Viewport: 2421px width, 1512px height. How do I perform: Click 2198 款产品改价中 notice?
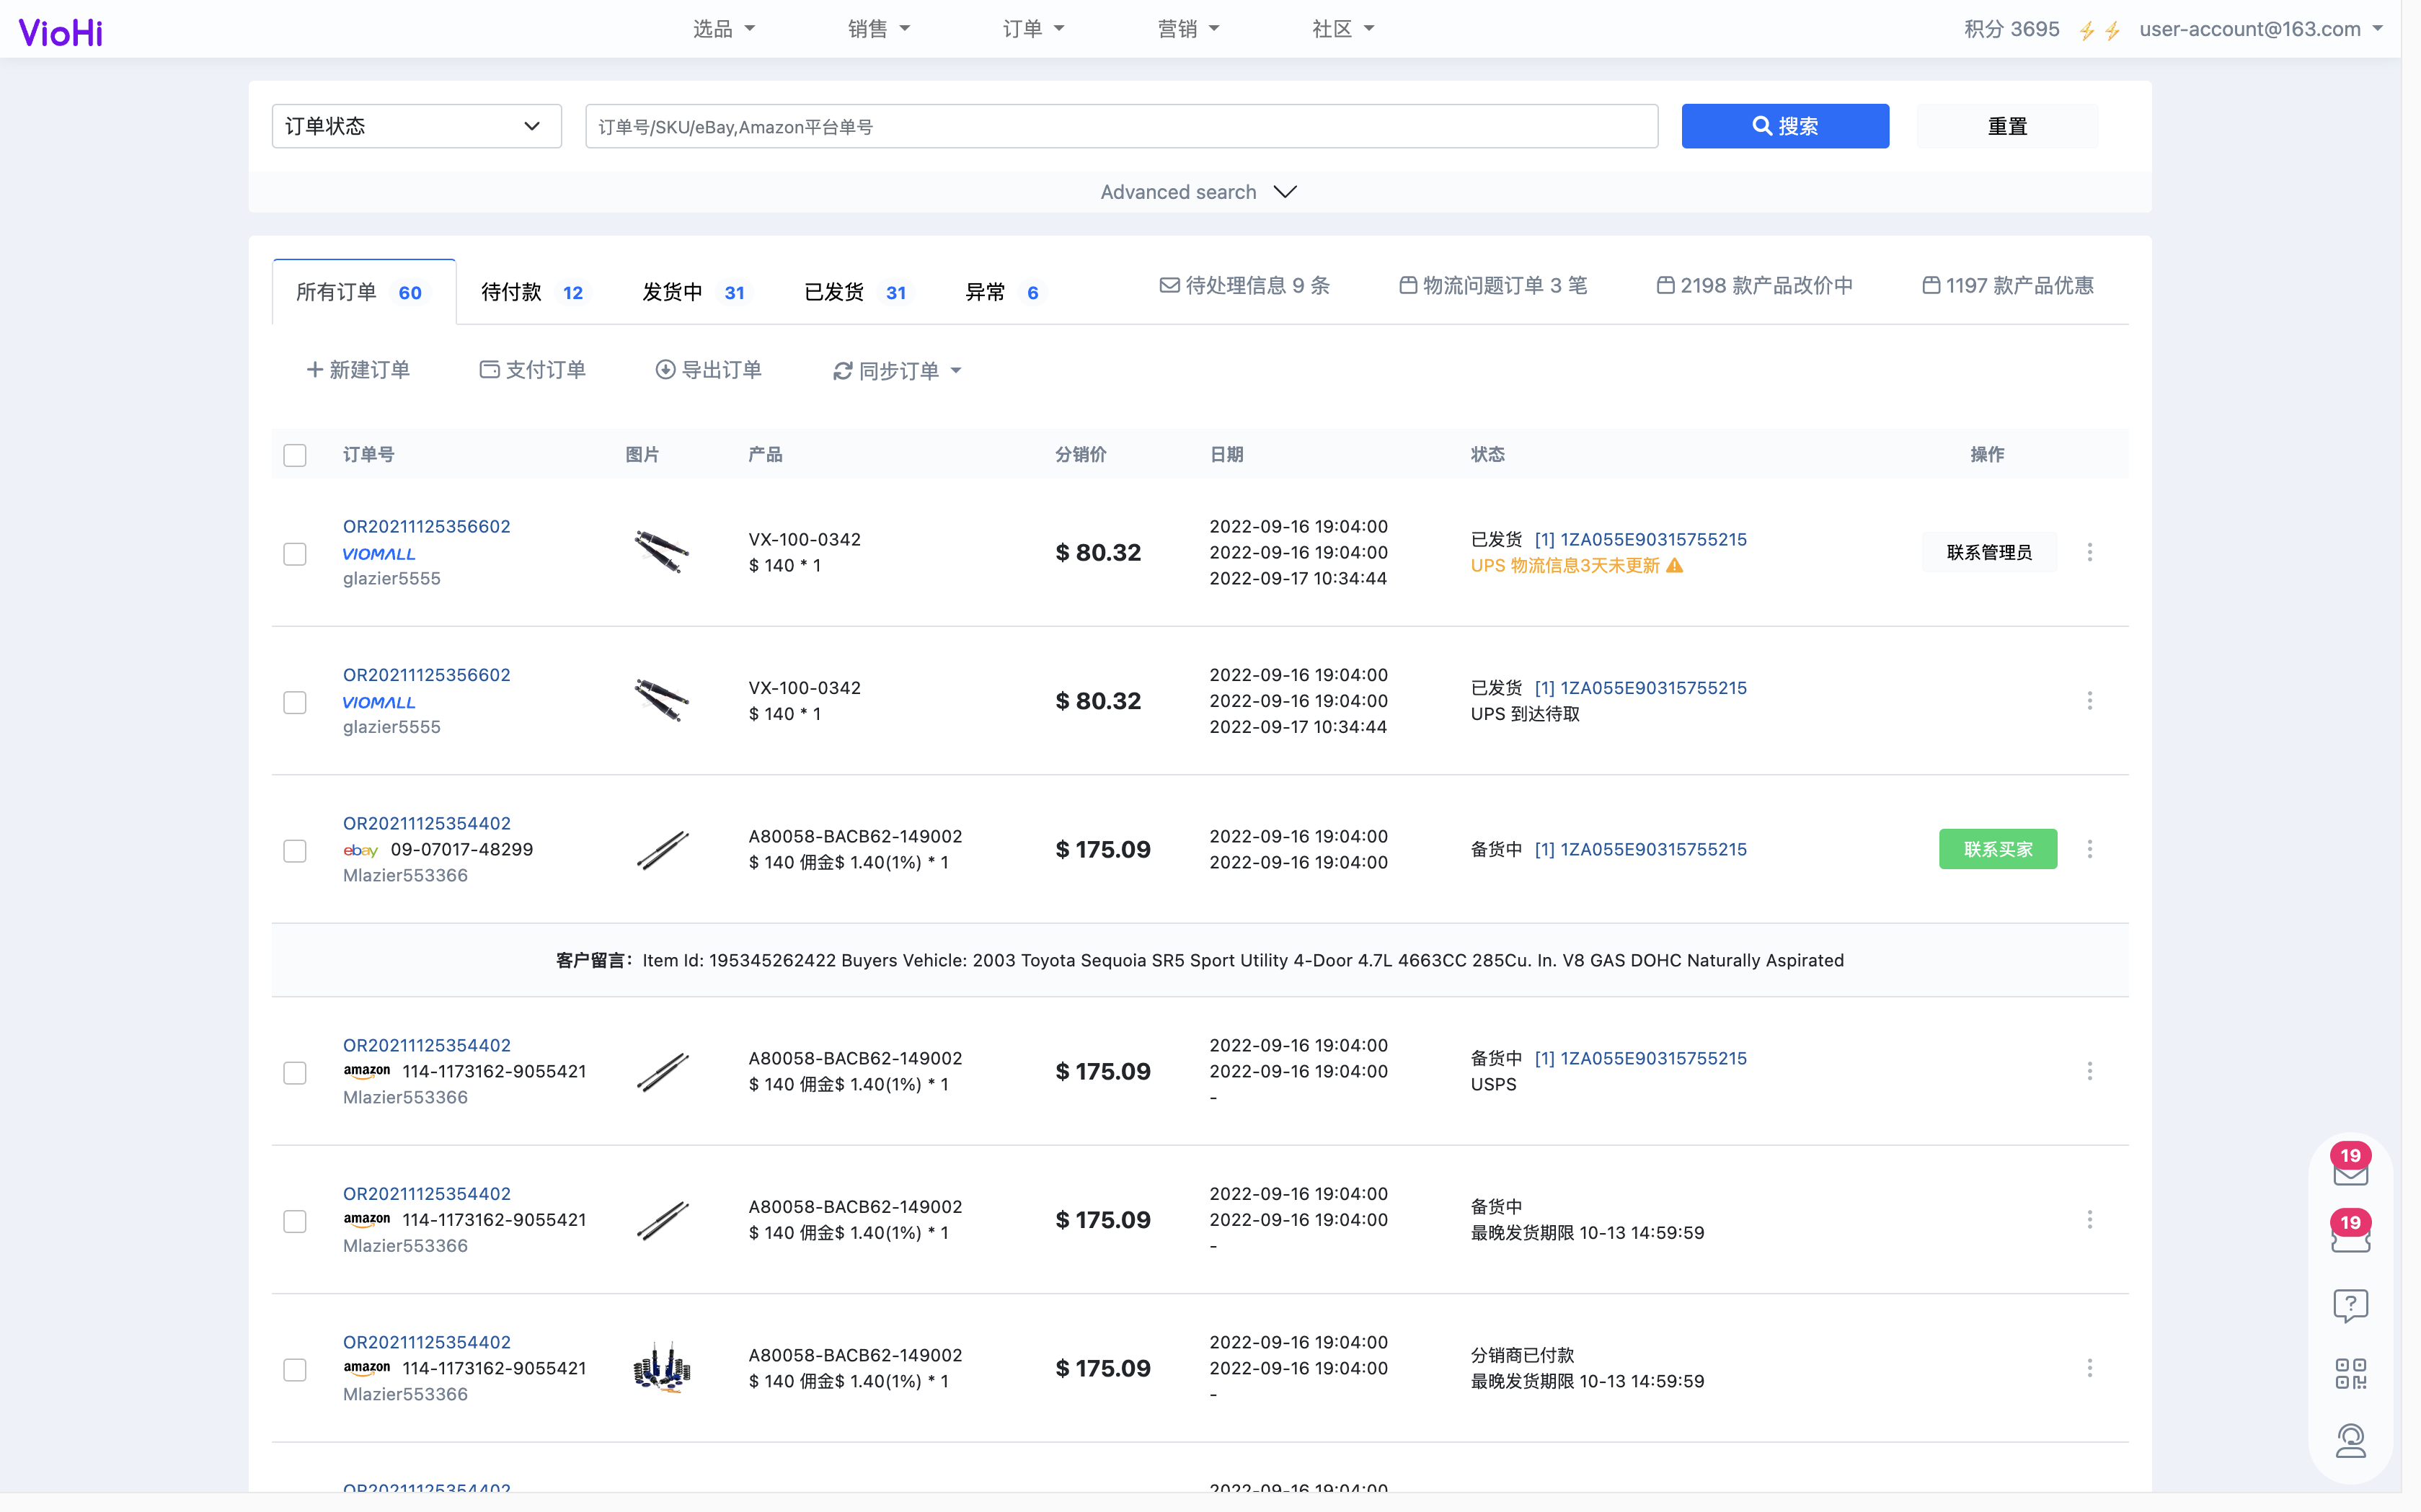(1755, 286)
